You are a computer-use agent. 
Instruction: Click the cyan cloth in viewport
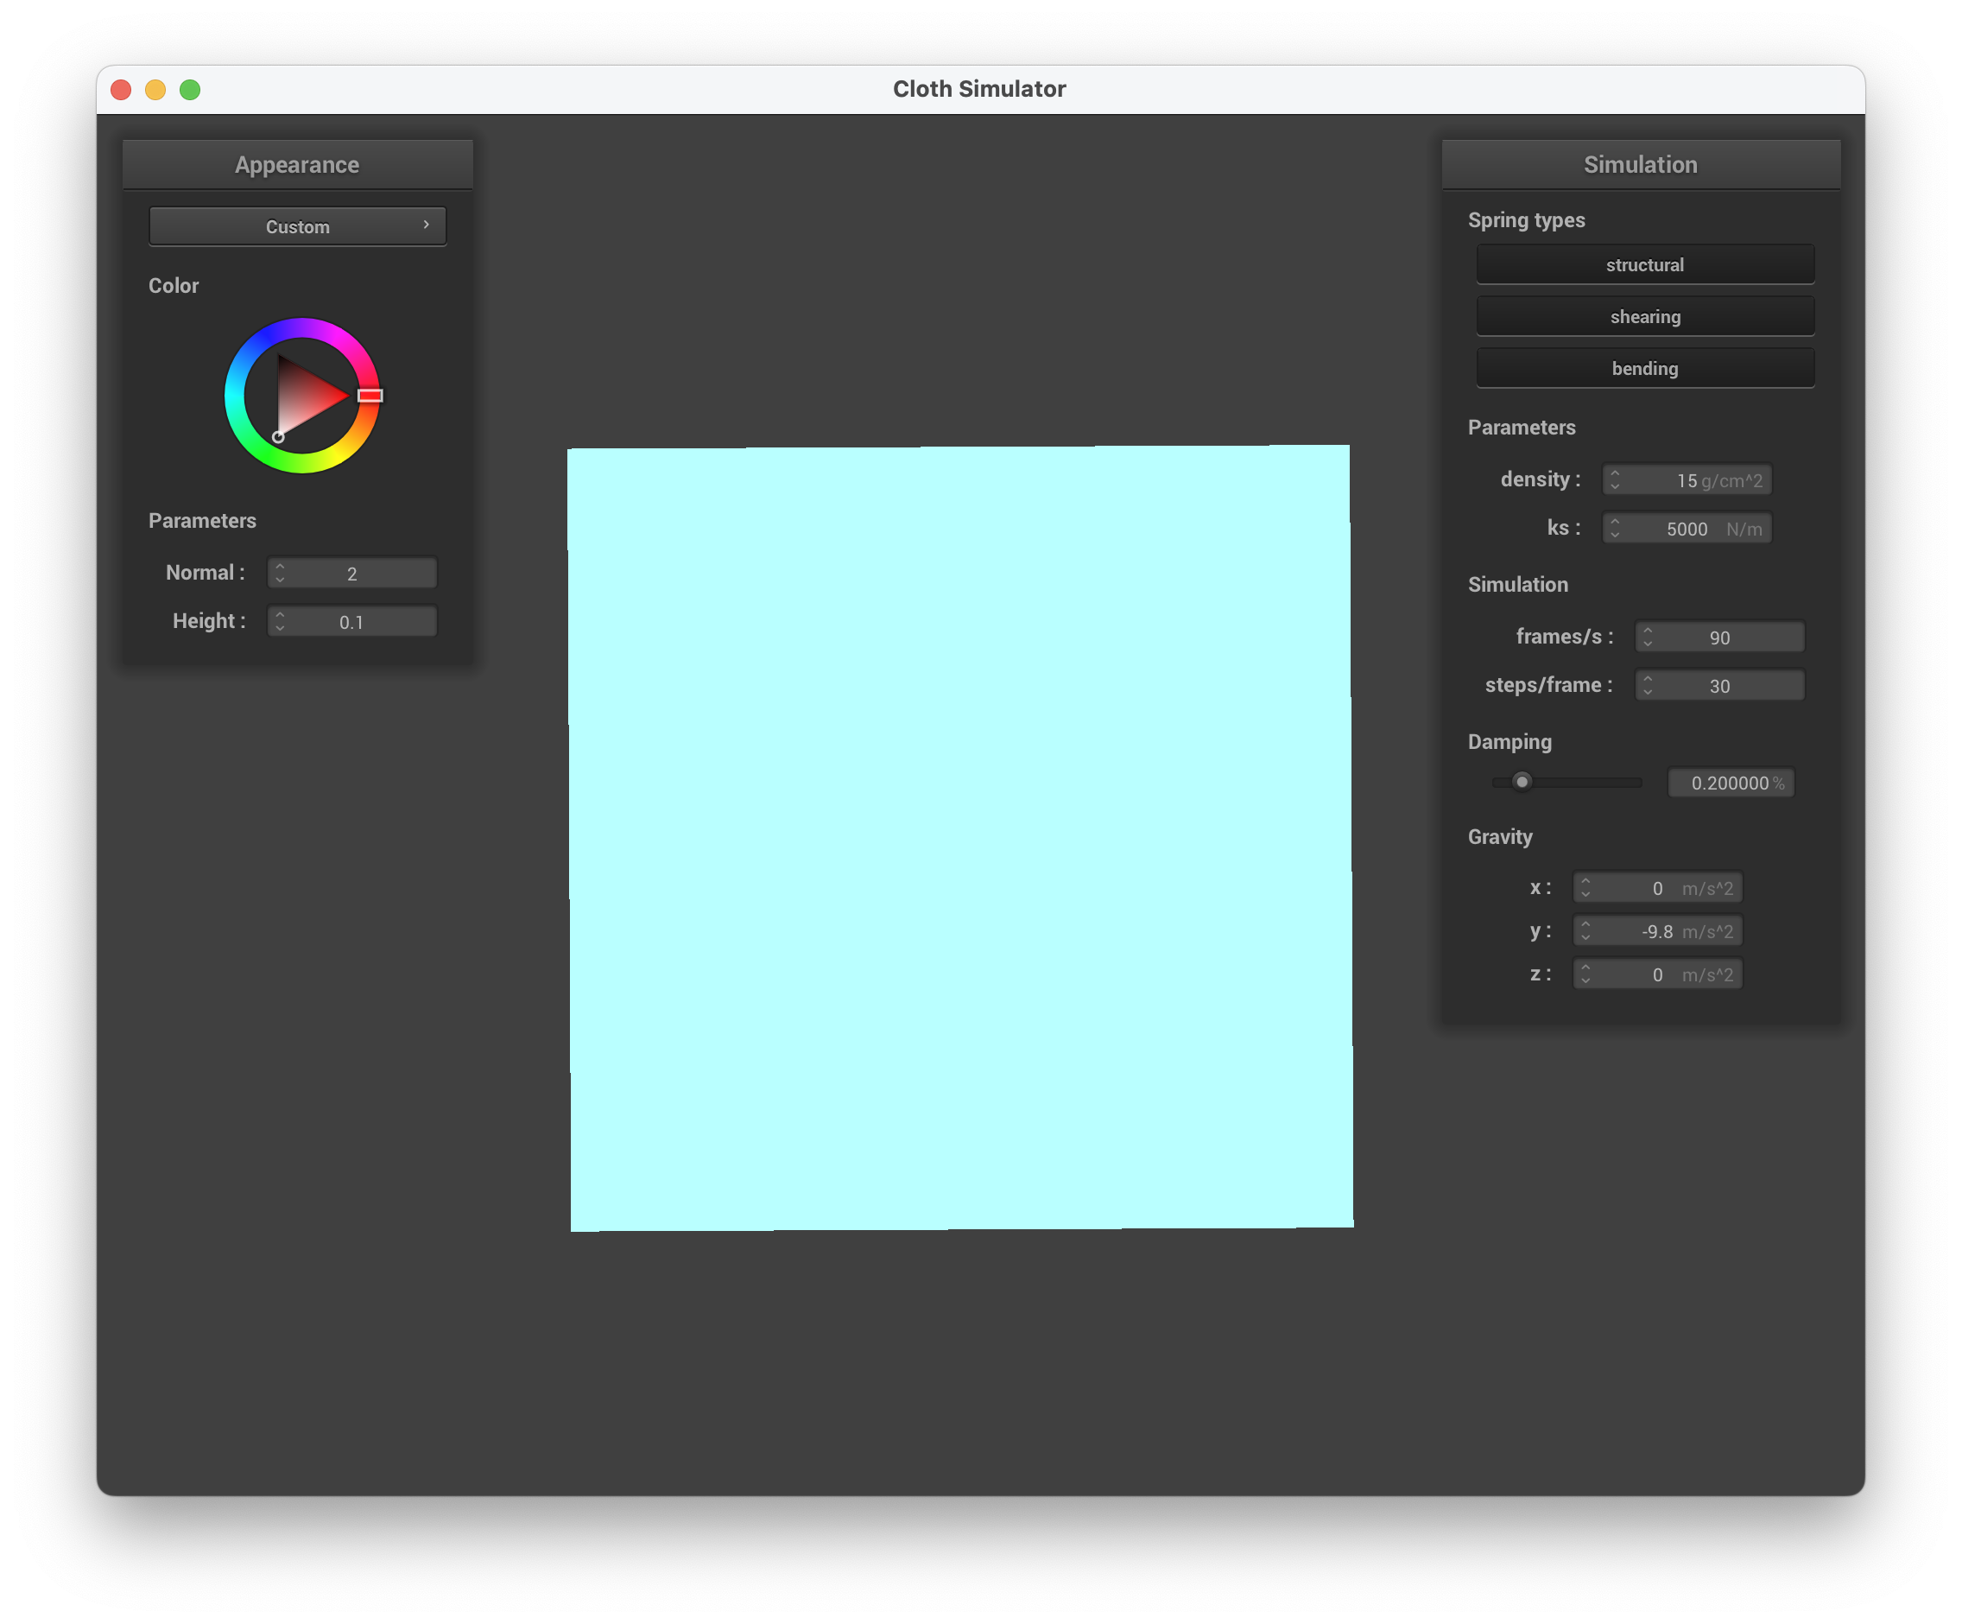[960, 838]
